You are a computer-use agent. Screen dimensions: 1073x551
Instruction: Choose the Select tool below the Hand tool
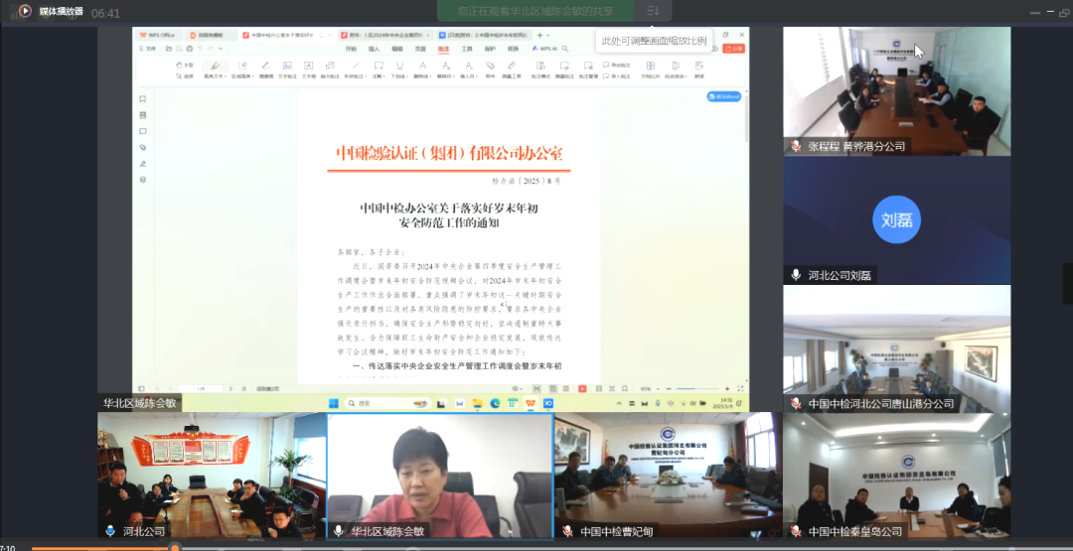coord(186,76)
